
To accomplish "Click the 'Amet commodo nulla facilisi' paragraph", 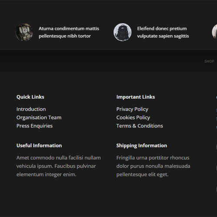I will click(59, 166).
